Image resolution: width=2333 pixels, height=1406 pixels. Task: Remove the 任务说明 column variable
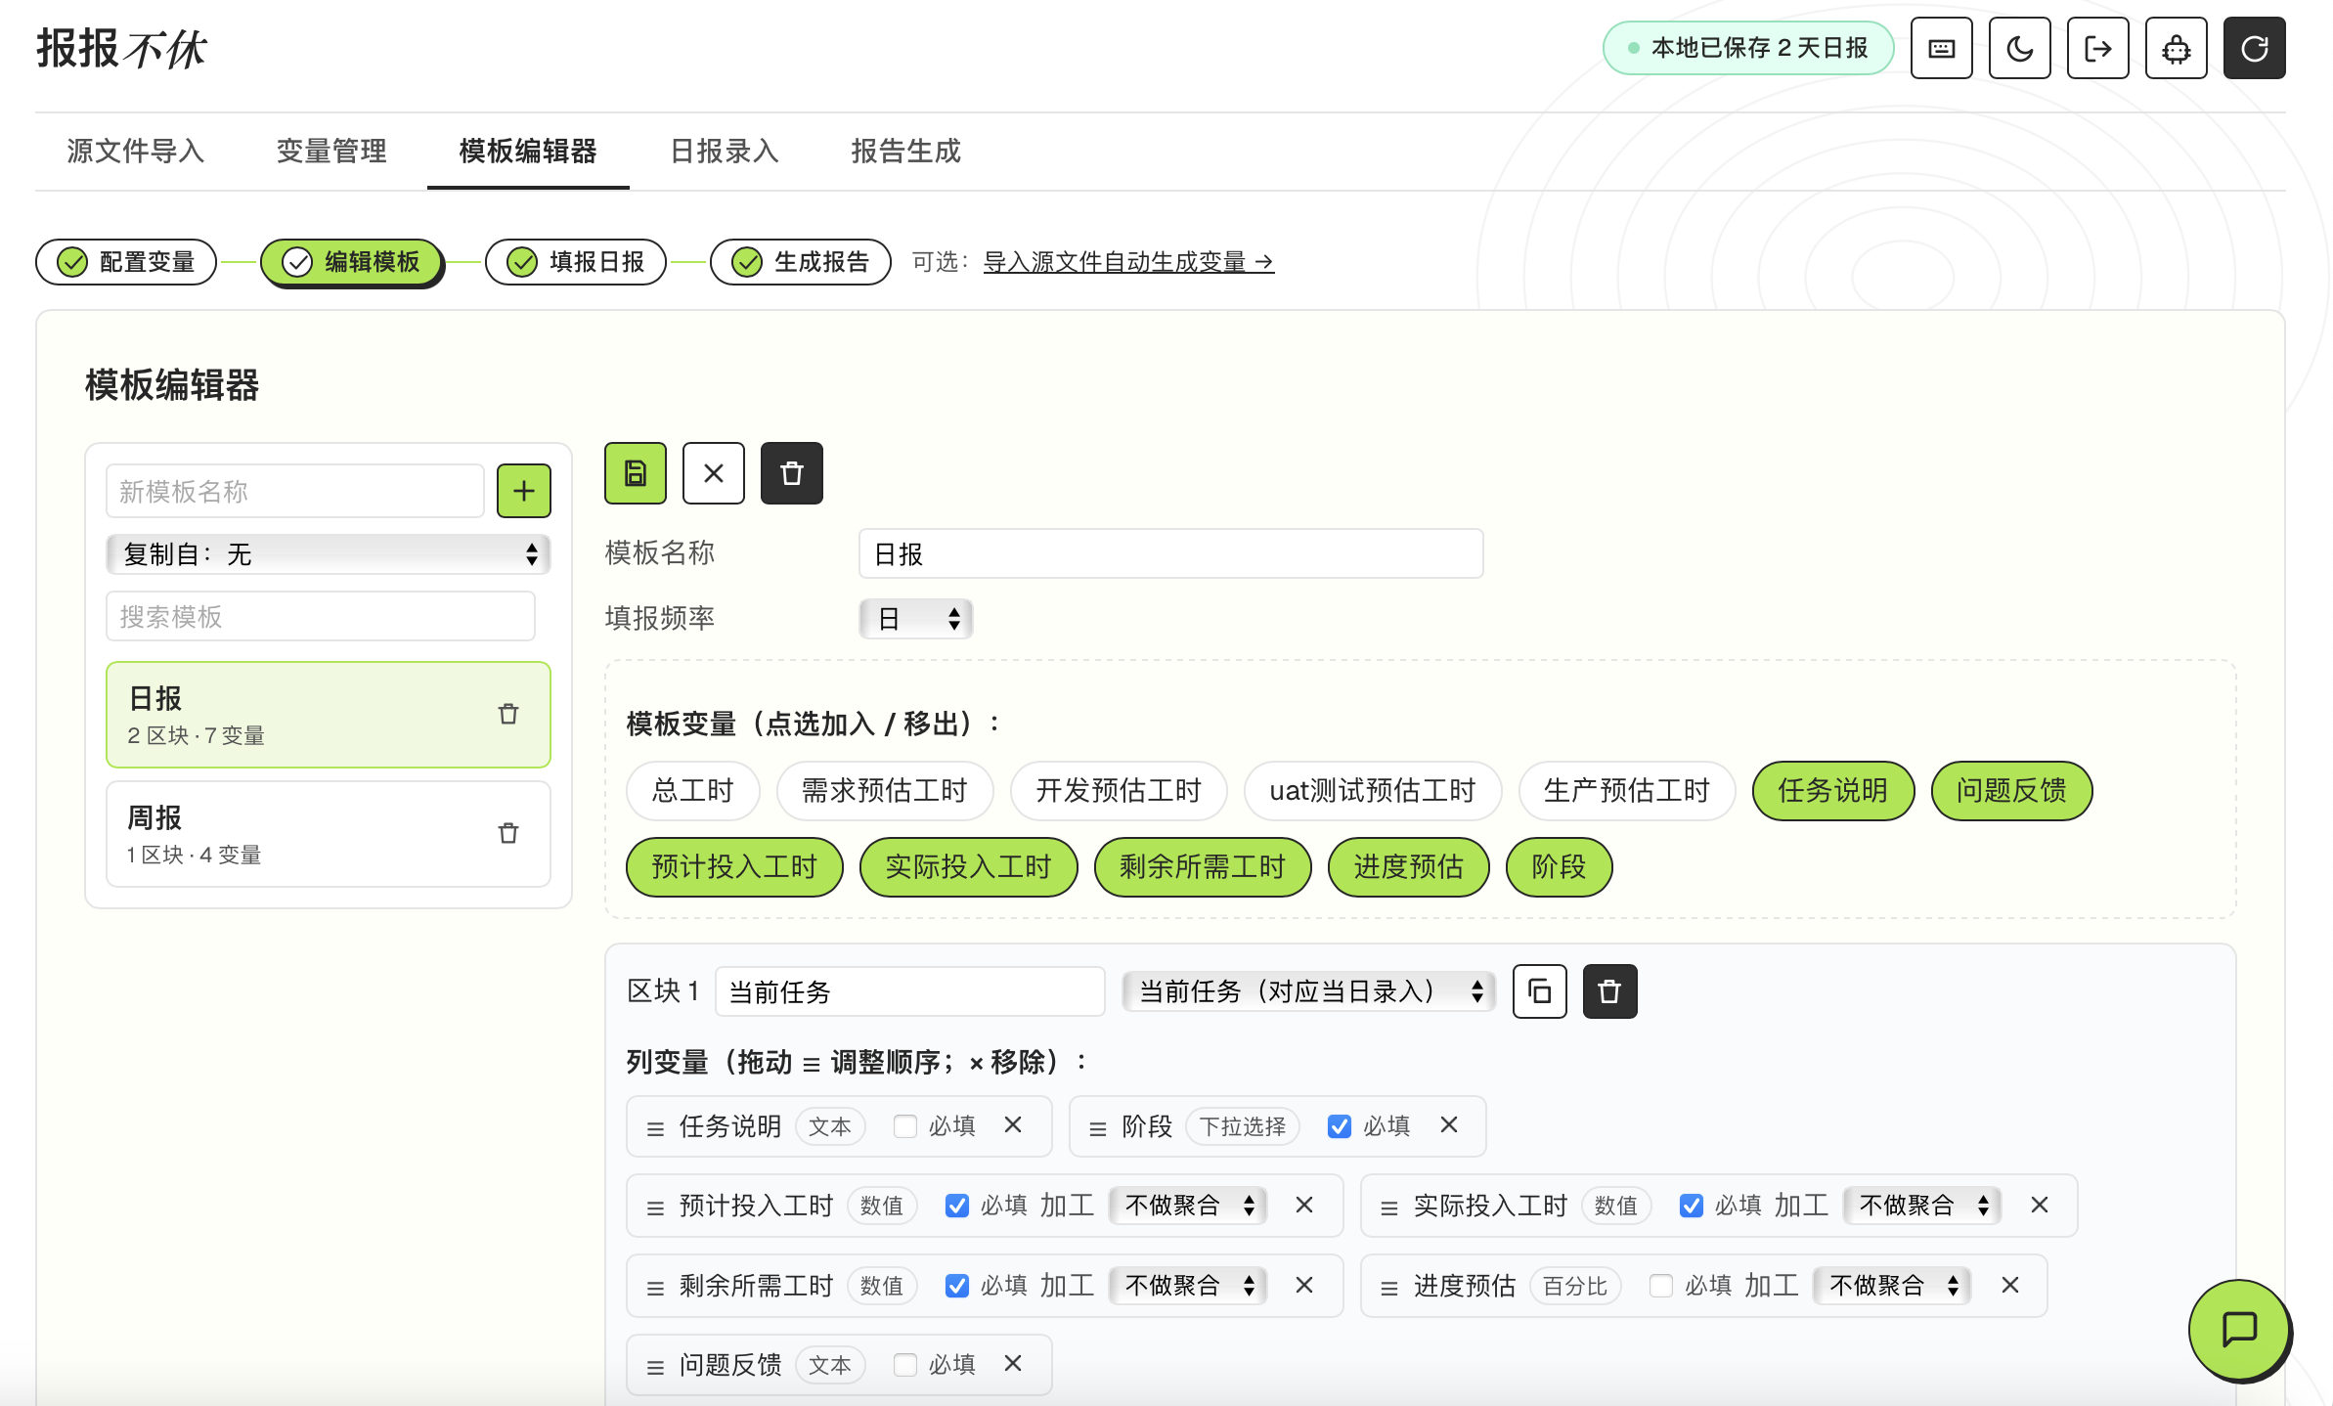click(1013, 1125)
